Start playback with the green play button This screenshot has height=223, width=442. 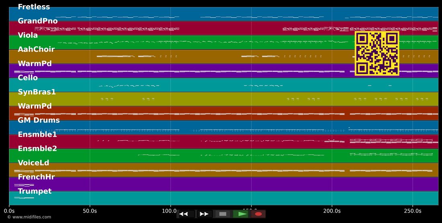coord(240,214)
